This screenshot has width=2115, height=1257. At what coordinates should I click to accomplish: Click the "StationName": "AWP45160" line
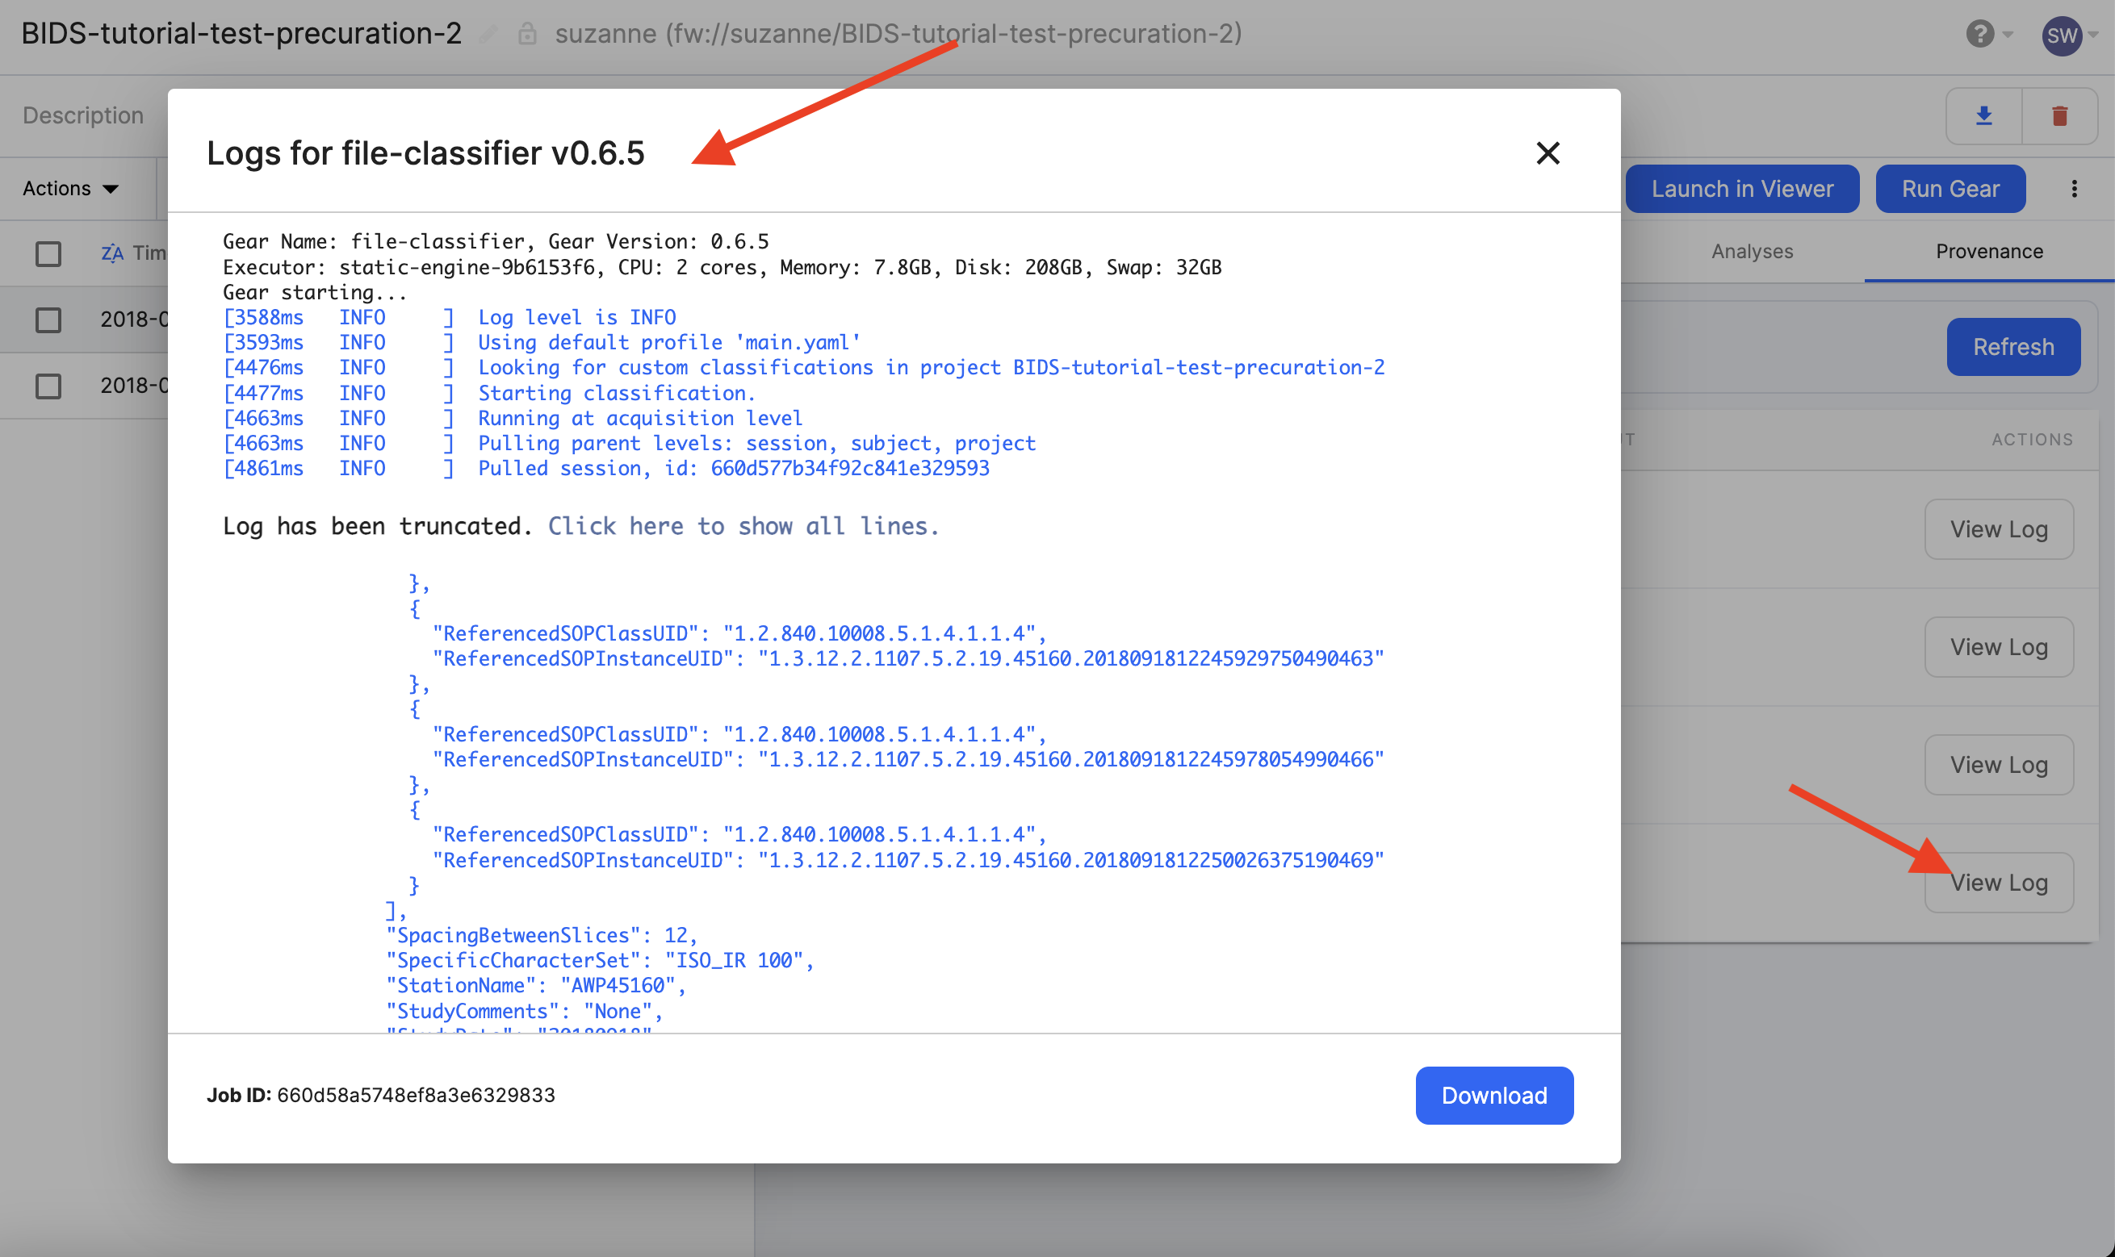[535, 985]
